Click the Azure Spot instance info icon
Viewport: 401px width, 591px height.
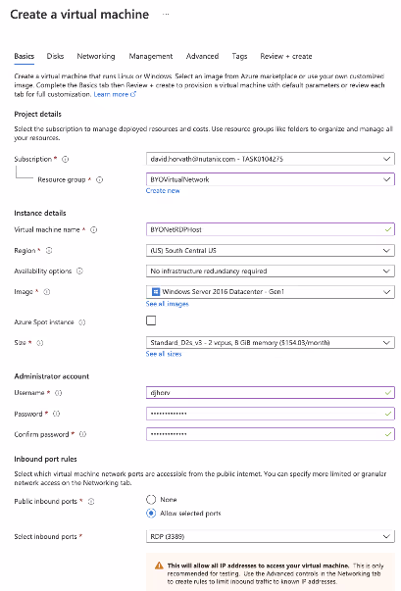[81, 322]
